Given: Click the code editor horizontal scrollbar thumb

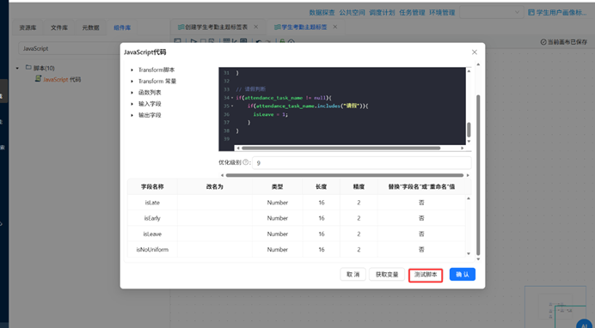Looking at the screenshot, I should pyautogui.click(x=340, y=148).
